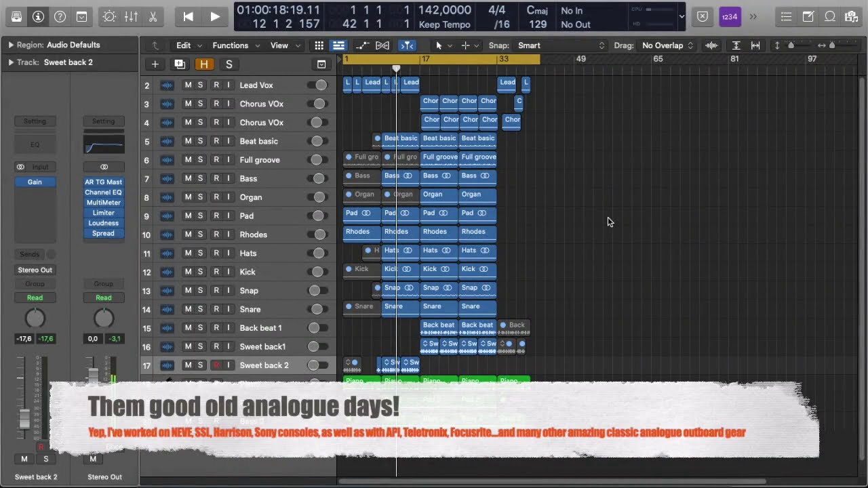Click the Replace mode shield icon
The image size is (868, 488).
pyautogui.click(x=703, y=17)
